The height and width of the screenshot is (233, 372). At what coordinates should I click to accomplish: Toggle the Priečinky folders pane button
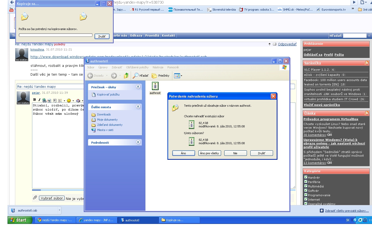(x=161, y=76)
